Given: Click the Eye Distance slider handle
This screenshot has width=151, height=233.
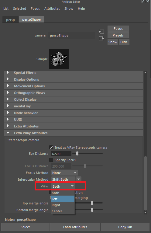Looking at the screenshot, I should 77,154.
